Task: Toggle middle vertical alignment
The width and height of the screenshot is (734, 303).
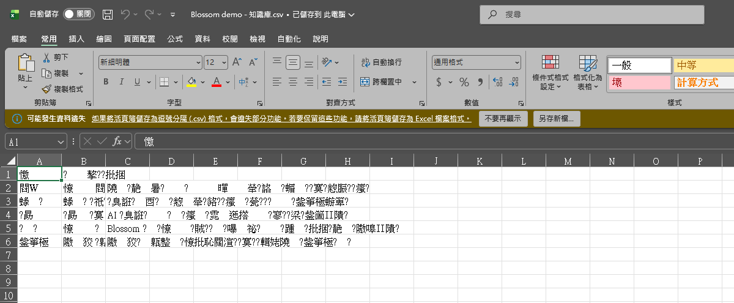Action: tap(293, 62)
